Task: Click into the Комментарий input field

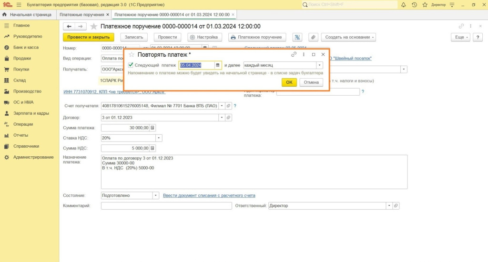Action: 166,206
